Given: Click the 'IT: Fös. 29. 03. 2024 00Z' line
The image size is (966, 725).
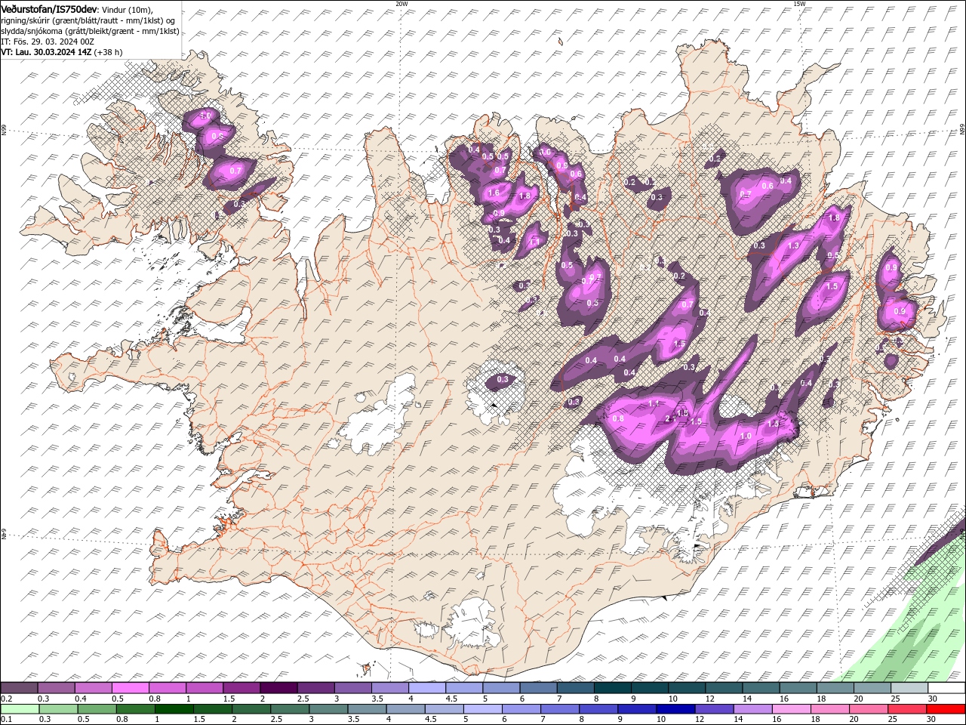Looking at the screenshot, I should 48,42.
